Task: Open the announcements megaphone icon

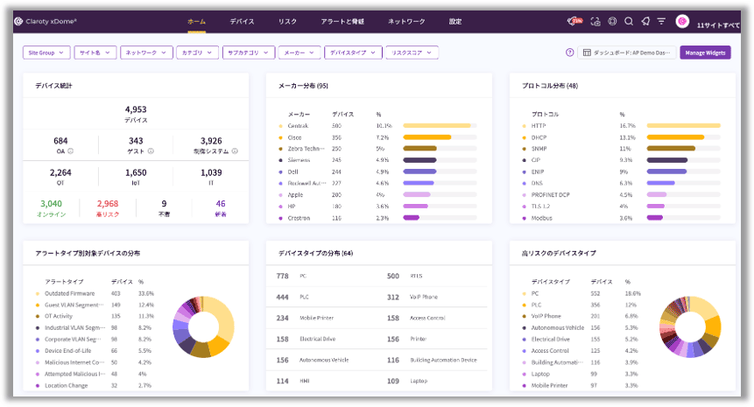Action: pos(645,20)
